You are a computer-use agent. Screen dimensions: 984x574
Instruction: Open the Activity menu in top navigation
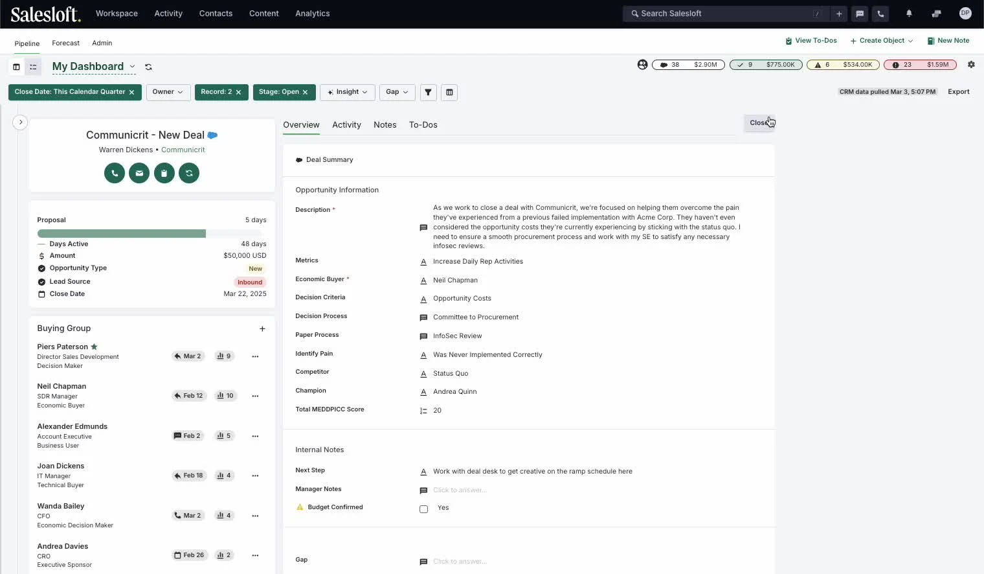click(x=168, y=14)
